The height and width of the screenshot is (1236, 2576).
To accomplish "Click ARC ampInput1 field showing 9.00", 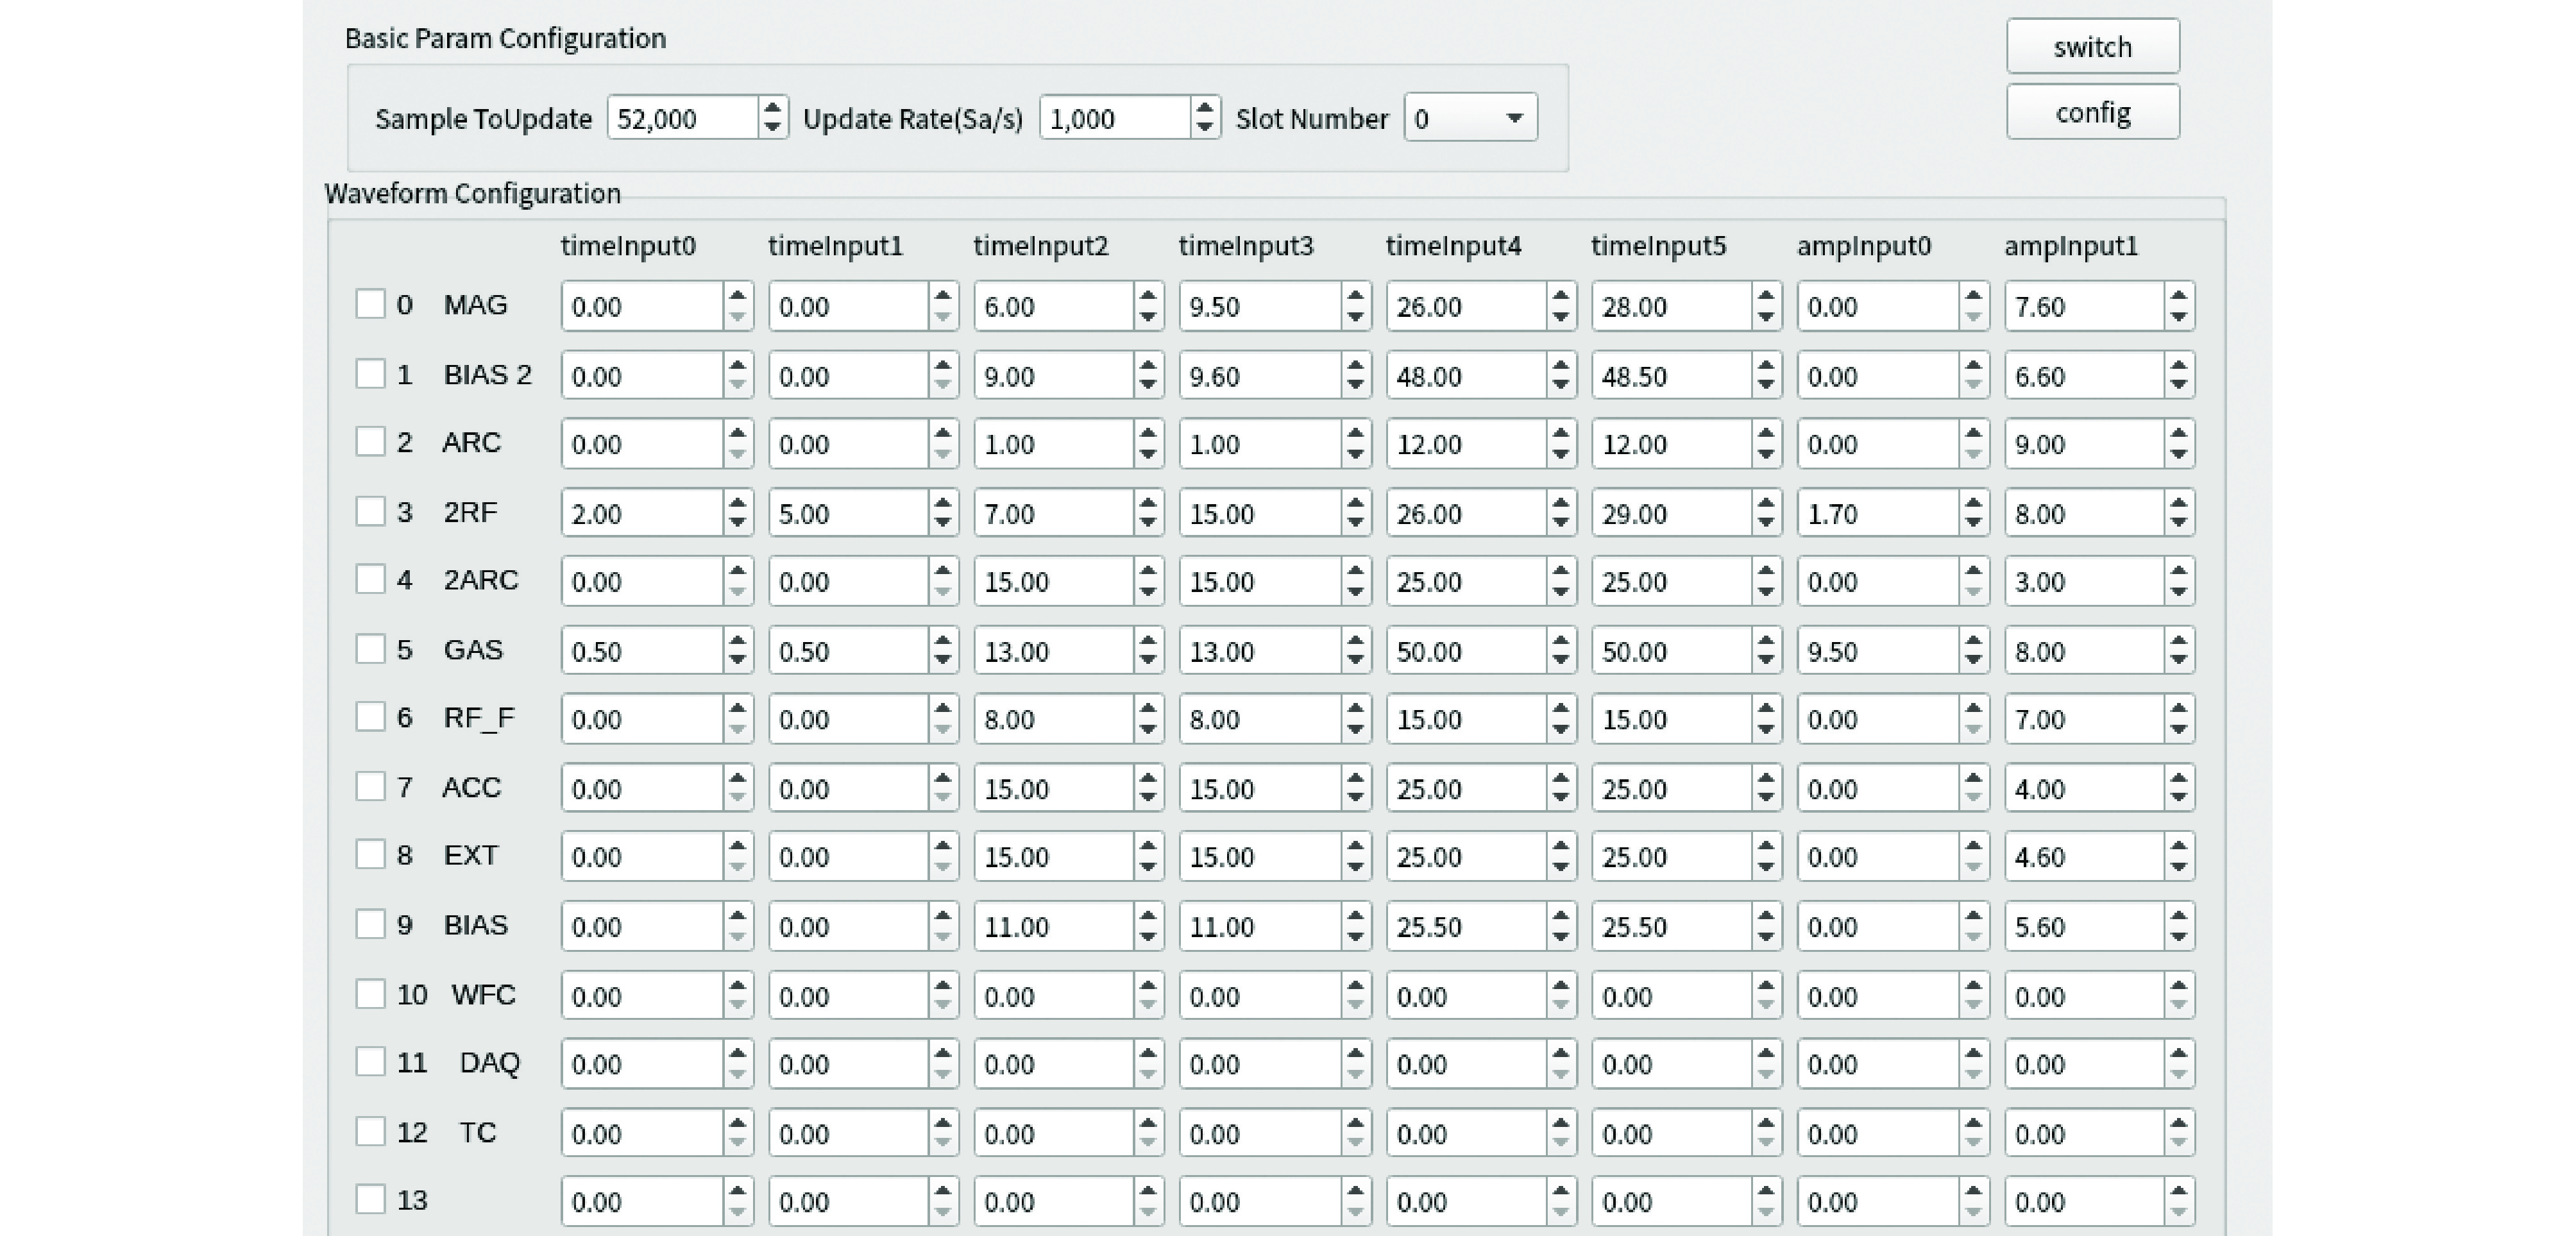I will coord(2085,444).
